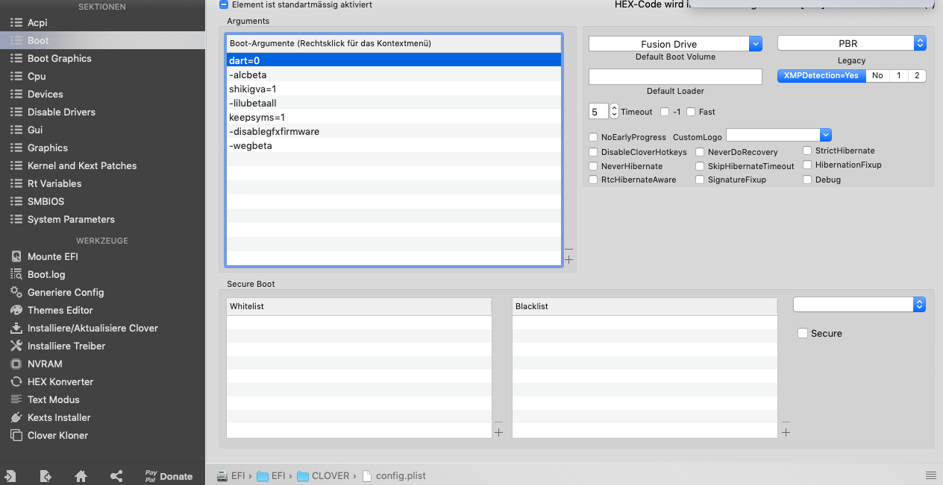Screen dimensions: 943x485
Task: Select the -disablegfxfirmware boot argument
Action: tap(394, 131)
